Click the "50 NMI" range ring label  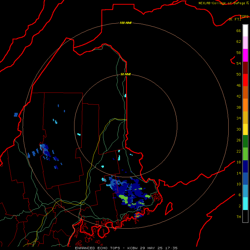[126, 74]
